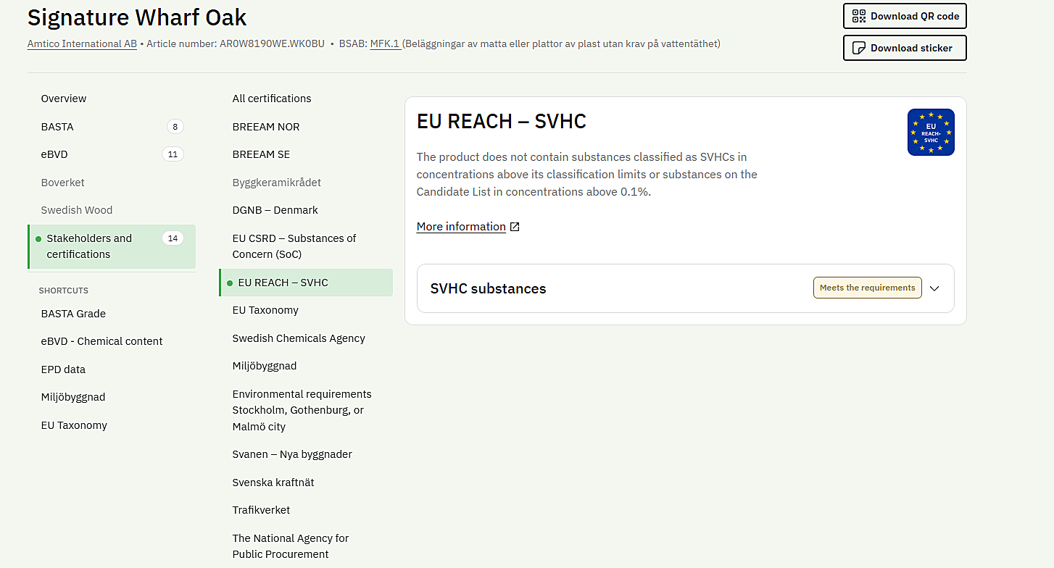Select the Boverket section
Image resolution: width=1054 pixels, height=568 pixels.
click(63, 183)
